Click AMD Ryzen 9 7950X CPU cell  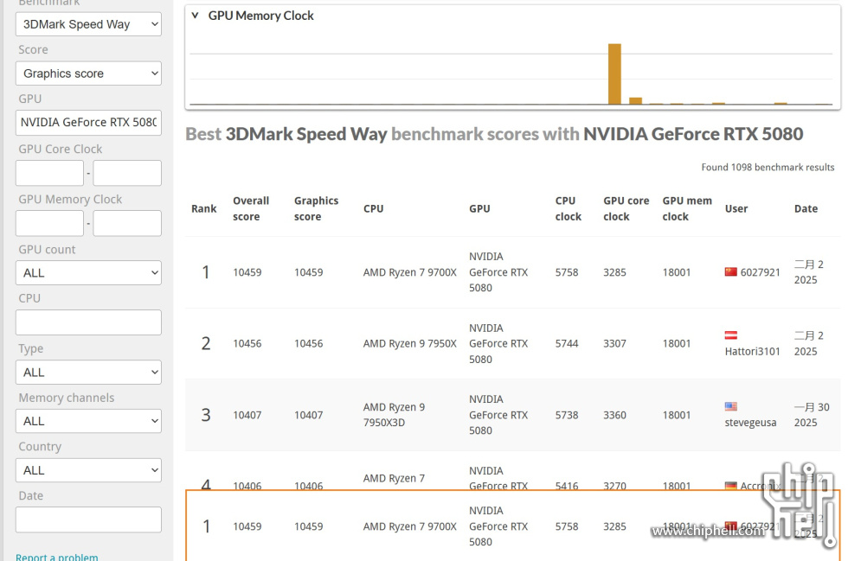point(410,344)
